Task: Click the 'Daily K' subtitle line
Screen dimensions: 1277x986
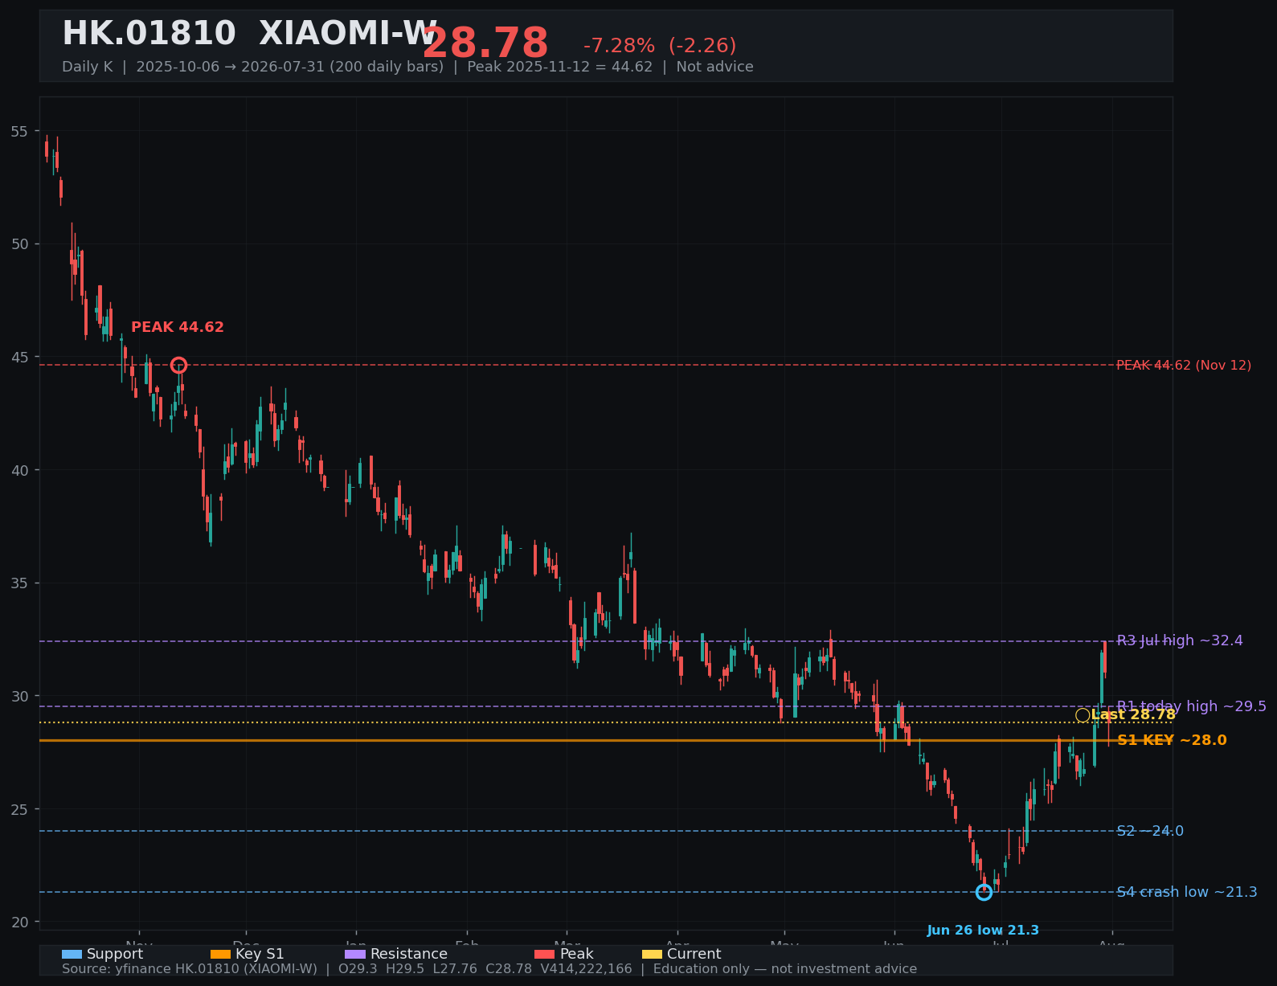Action: 407,67
